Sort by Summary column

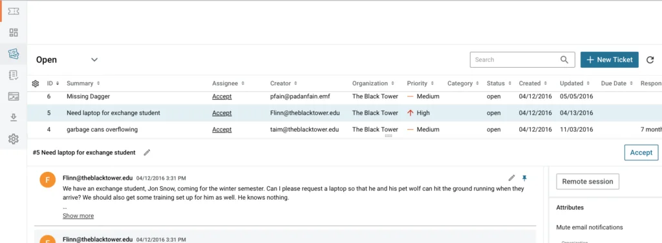click(x=83, y=83)
